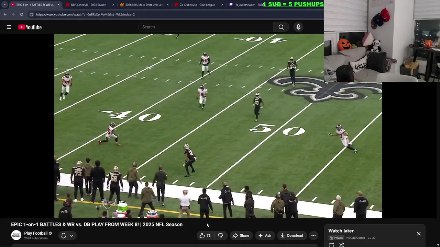This screenshot has width=440, height=247.
Task: Click the Ask sparkle button
Action: click(x=265, y=236)
